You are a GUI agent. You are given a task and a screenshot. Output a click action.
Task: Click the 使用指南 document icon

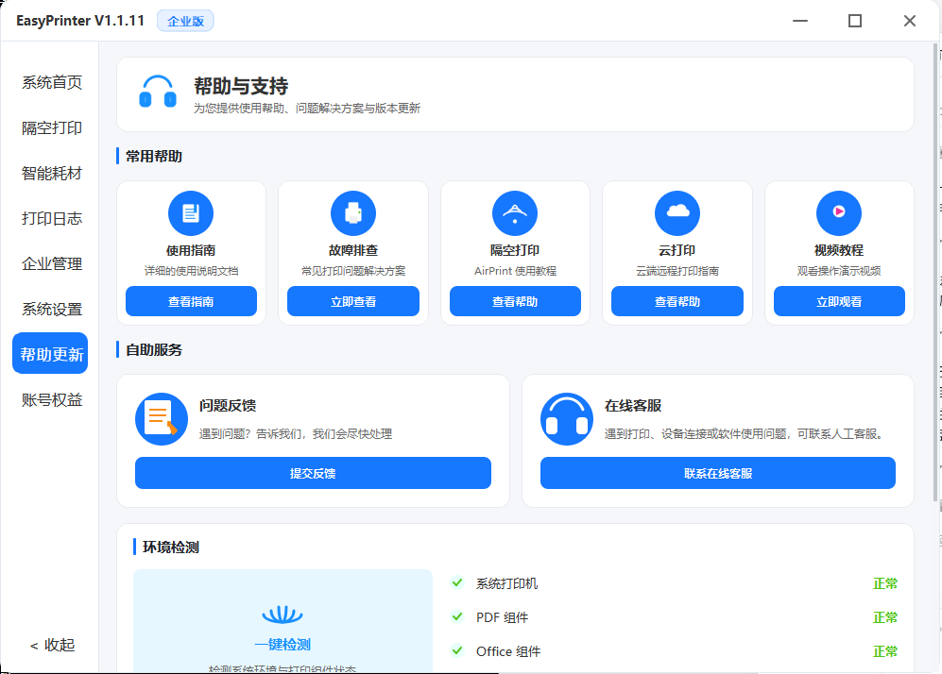click(191, 213)
